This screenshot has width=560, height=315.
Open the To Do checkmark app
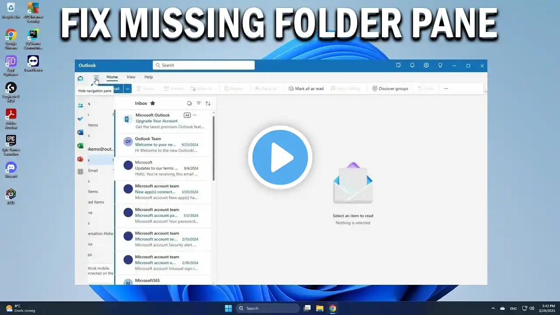[80, 119]
